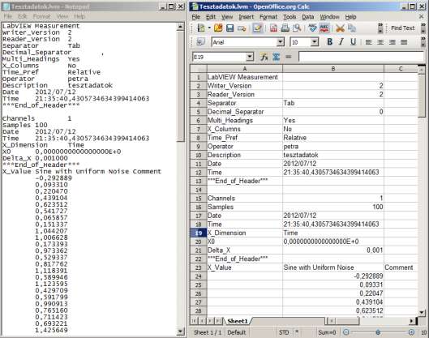The image size is (429, 338).
Task: Select Align Right icon
Action: [x=392, y=42]
